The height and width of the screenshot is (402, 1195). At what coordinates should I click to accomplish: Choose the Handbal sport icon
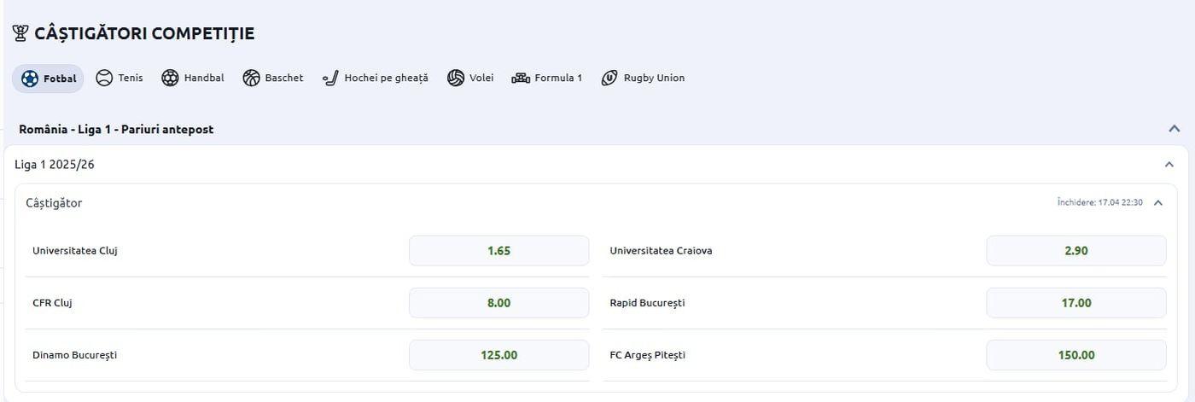170,79
